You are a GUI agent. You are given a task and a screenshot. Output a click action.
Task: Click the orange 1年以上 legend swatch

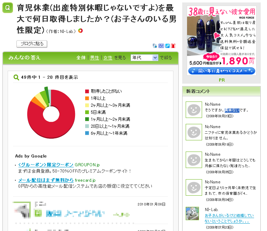click(87, 98)
